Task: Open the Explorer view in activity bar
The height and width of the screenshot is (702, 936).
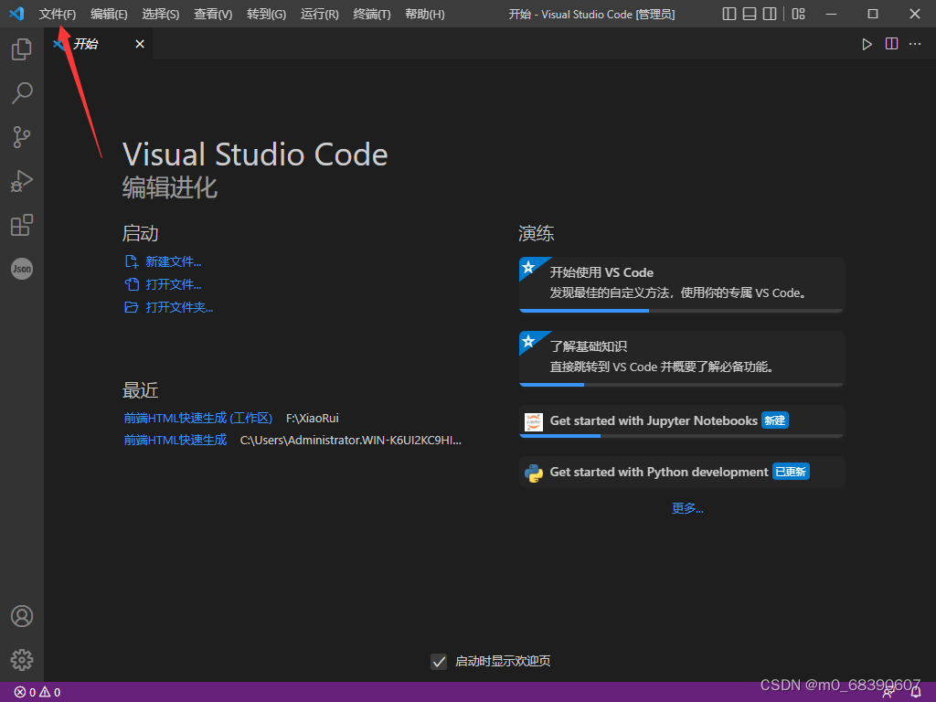Action: click(22, 49)
